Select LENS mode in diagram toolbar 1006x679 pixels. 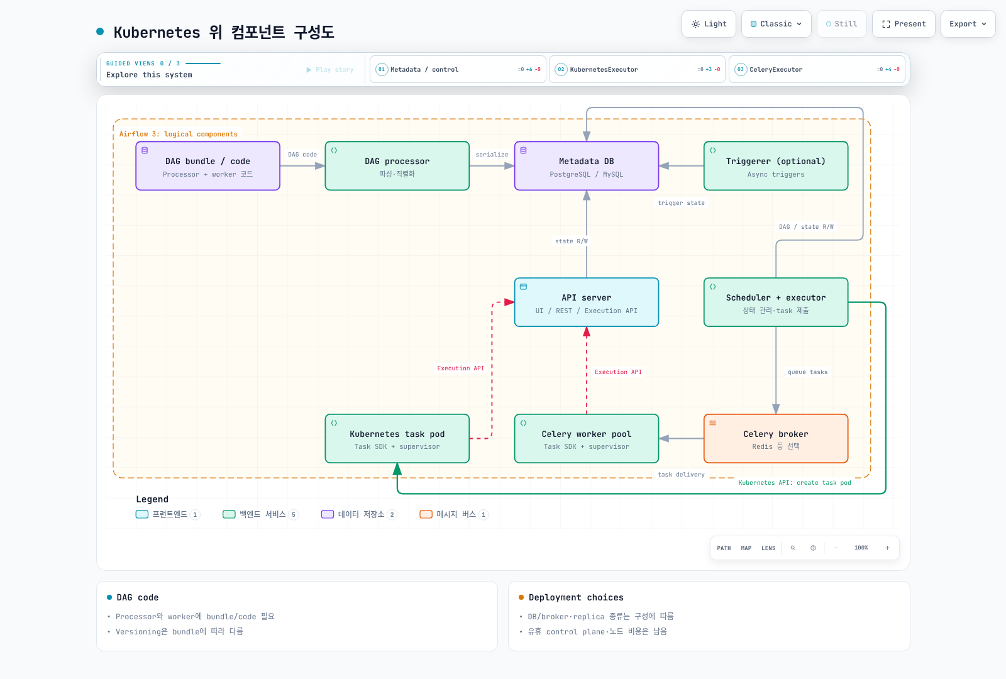click(x=768, y=548)
